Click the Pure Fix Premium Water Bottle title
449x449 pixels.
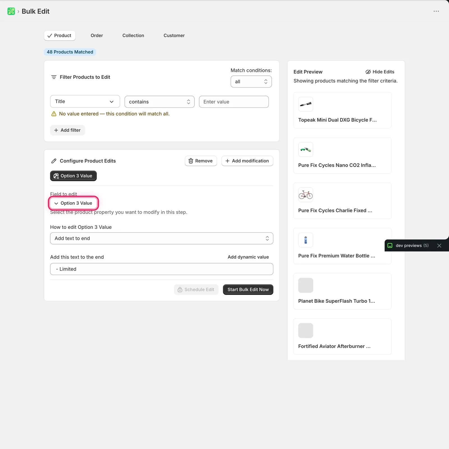[337, 256]
